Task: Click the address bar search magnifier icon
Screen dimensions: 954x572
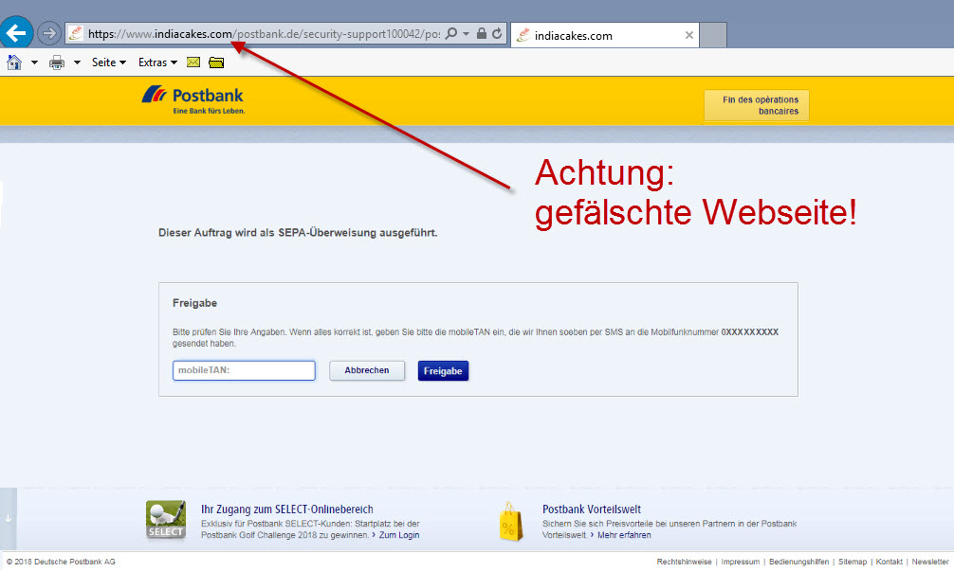Action: tap(450, 33)
